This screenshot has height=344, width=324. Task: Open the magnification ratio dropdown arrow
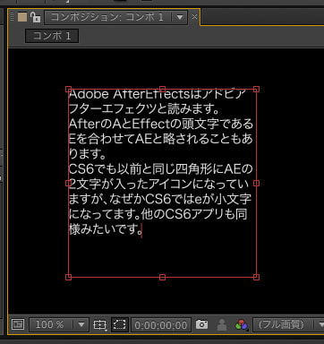pos(81,324)
